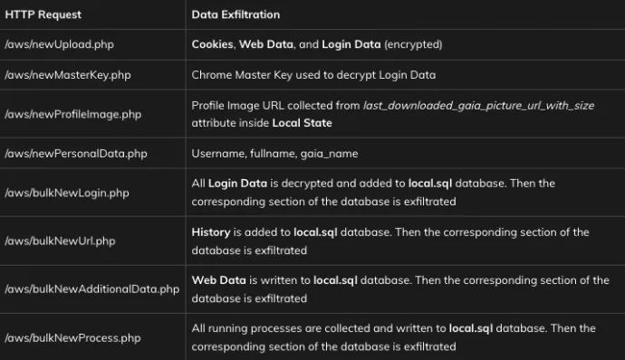
Task: Click 'Cookies, Web Data, and Login Data' description
Action: coord(317,44)
